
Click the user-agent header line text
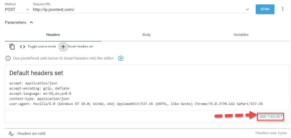[x=136, y=104]
